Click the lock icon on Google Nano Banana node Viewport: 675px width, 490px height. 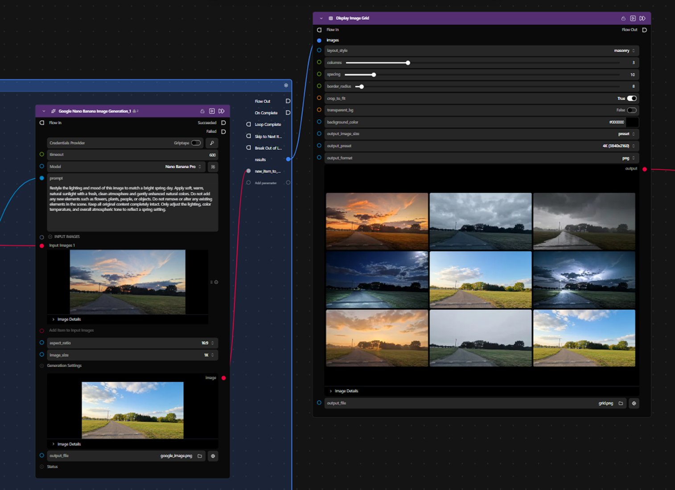[202, 111]
